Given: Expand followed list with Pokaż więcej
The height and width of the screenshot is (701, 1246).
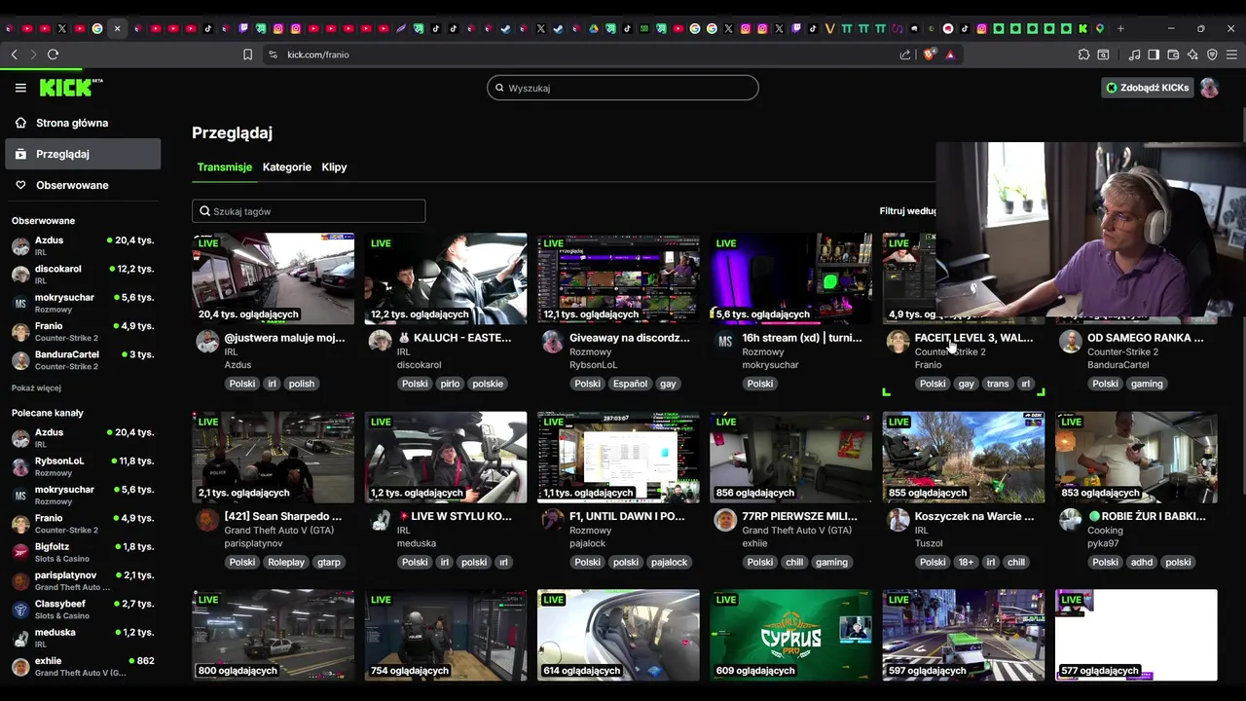Looking at the screenshot, I should click(x=36, y=387).
